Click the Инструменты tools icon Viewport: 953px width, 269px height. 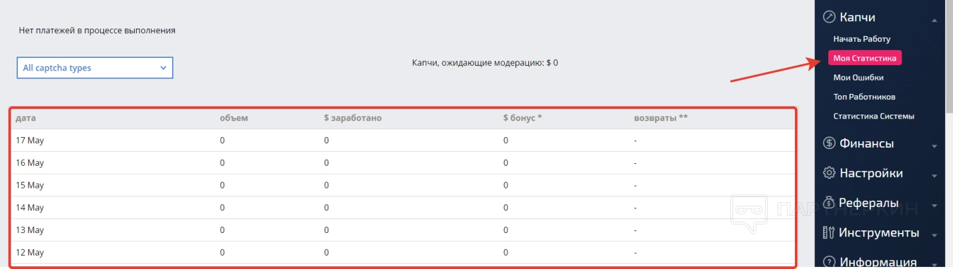[x=829, y=232]
